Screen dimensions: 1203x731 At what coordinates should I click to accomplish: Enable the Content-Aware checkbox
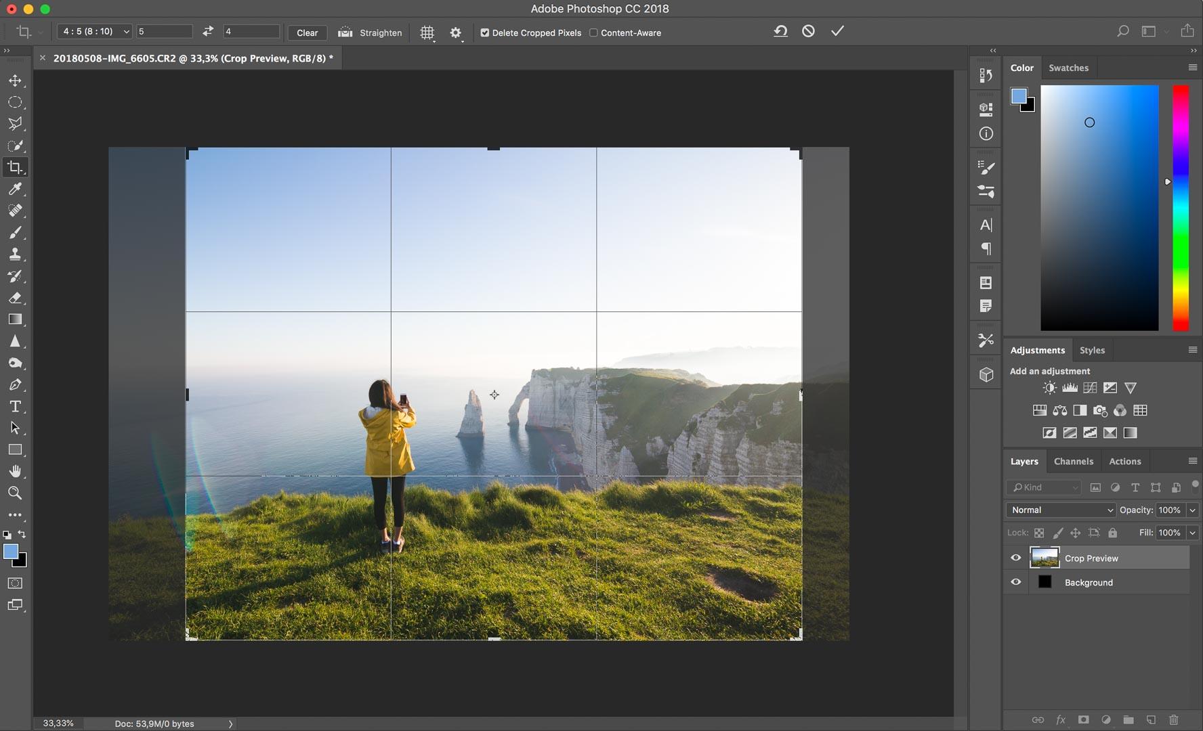[x=593, y=32]
